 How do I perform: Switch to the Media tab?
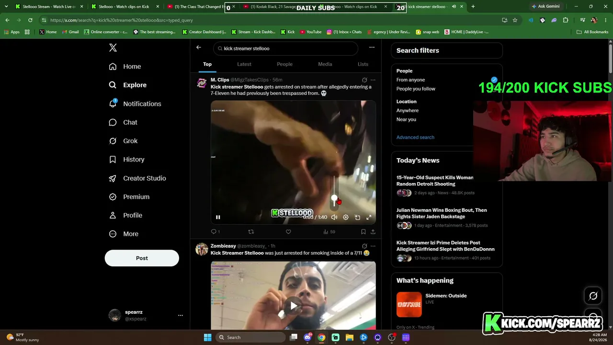(325, 64)
